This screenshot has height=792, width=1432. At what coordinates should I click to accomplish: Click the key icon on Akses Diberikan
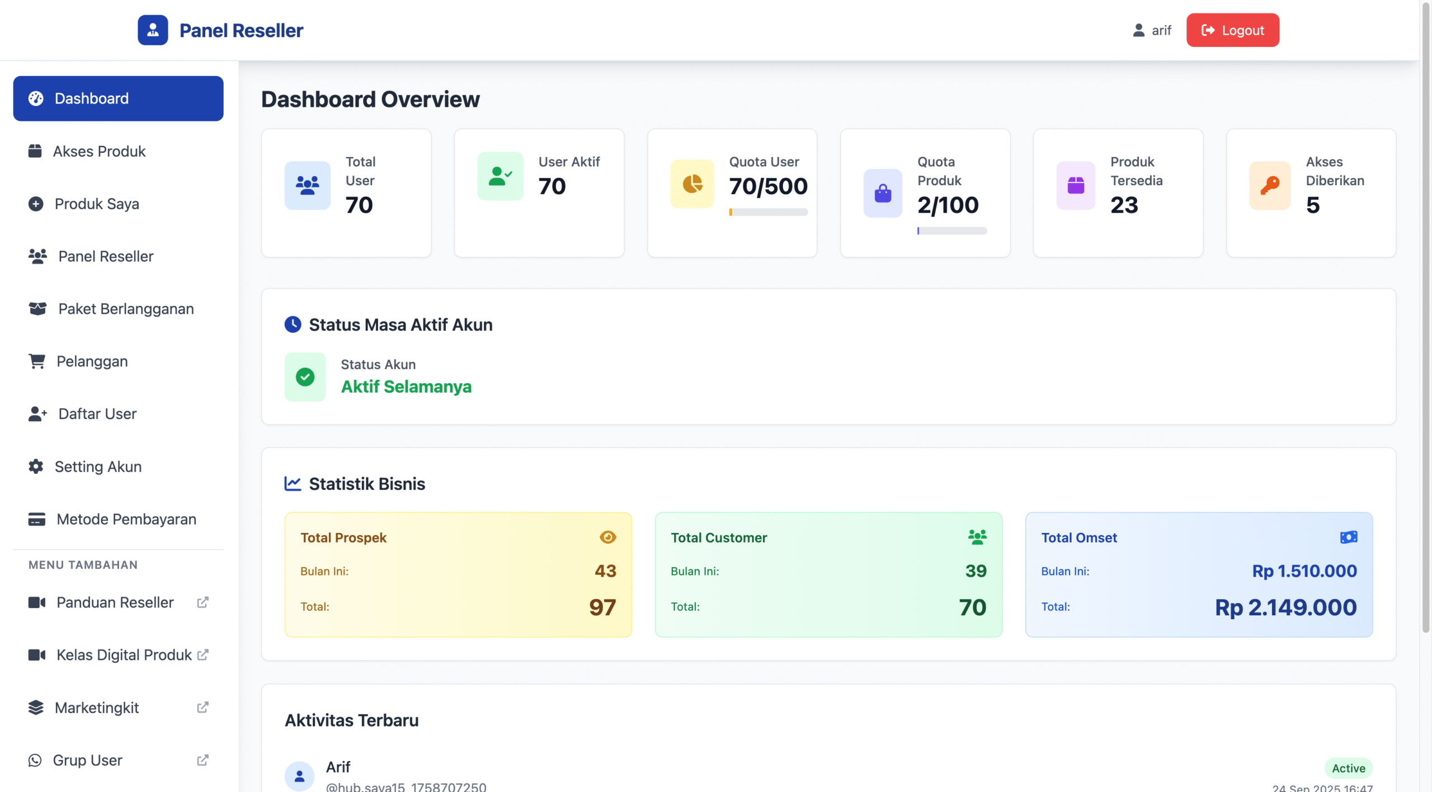pos(1270,185)
